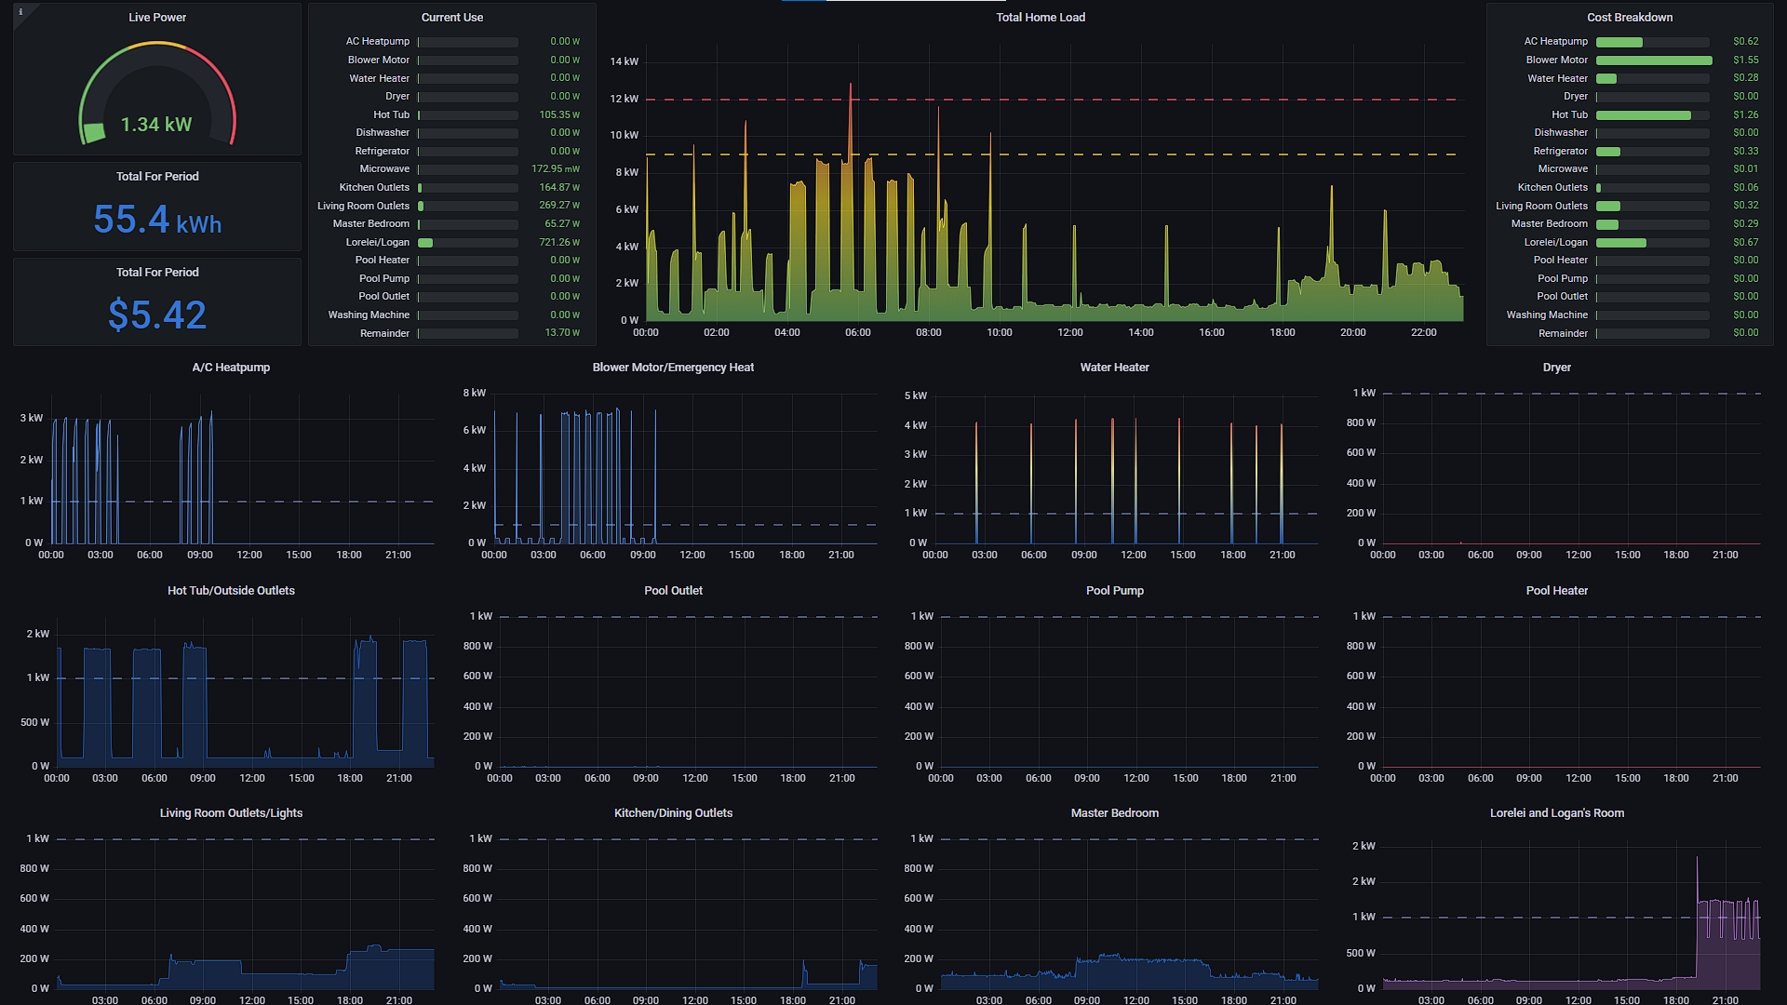Click the Dryer graph panel title
1787x1005 pixels.
(1556, 368)
